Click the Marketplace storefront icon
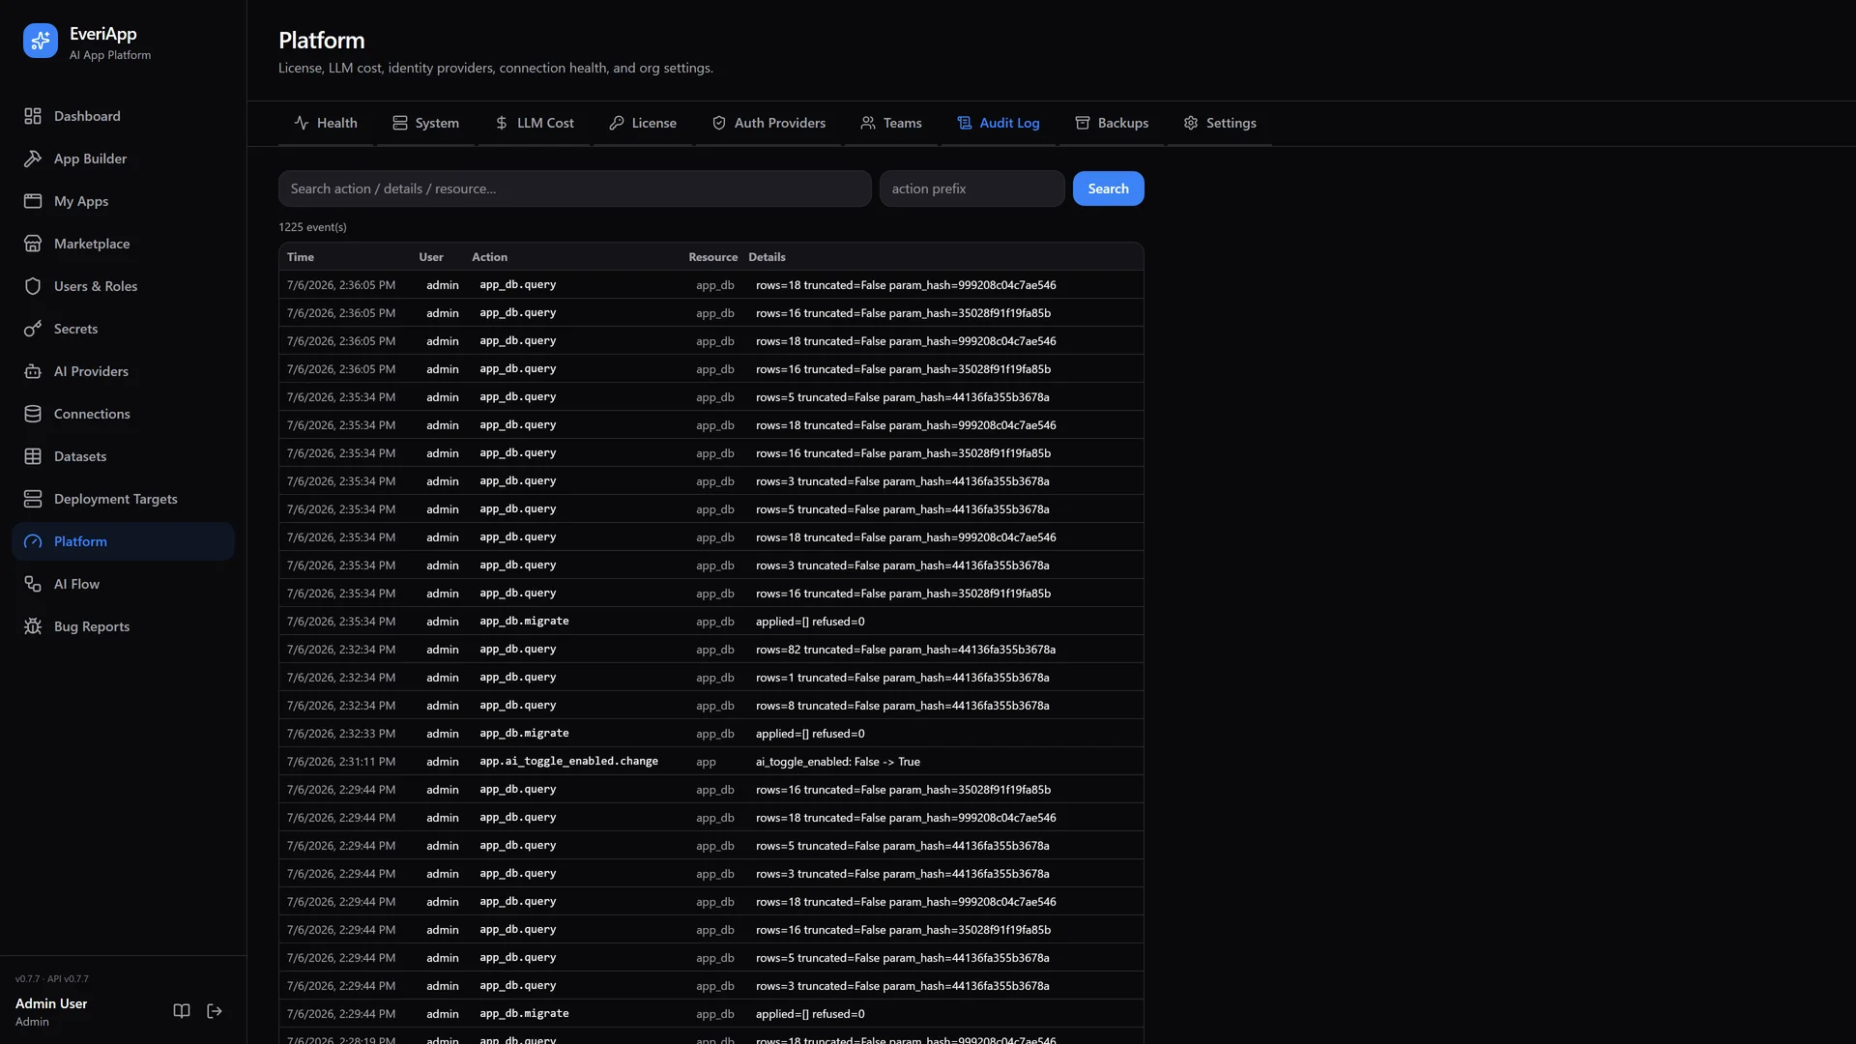 (x=33, y=244)
